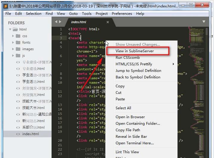Open the Edit menu

(18, 14)
